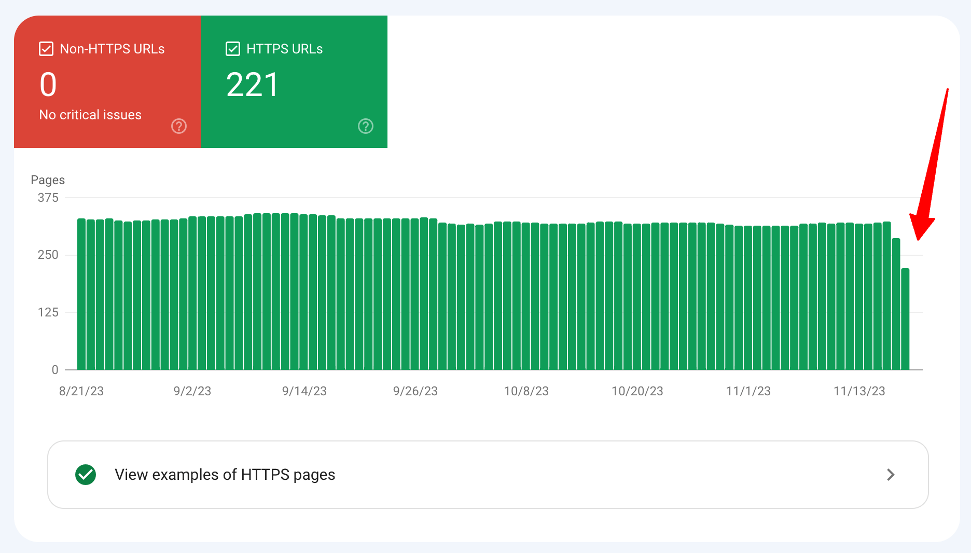Uncheck the Non-HTTPS URLs checkbox
Screen dimensions: 971x553
tap(46, 49)
